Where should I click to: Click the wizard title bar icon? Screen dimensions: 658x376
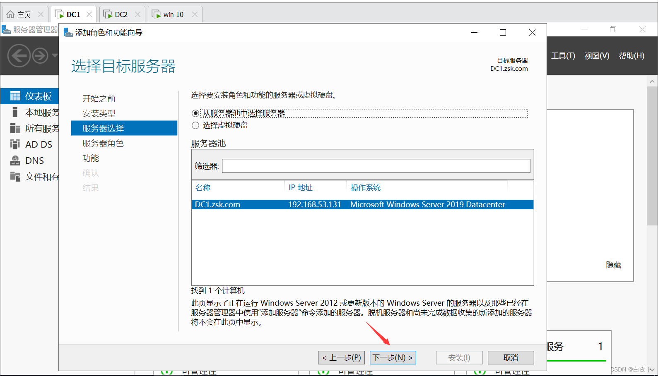[68, 32]
